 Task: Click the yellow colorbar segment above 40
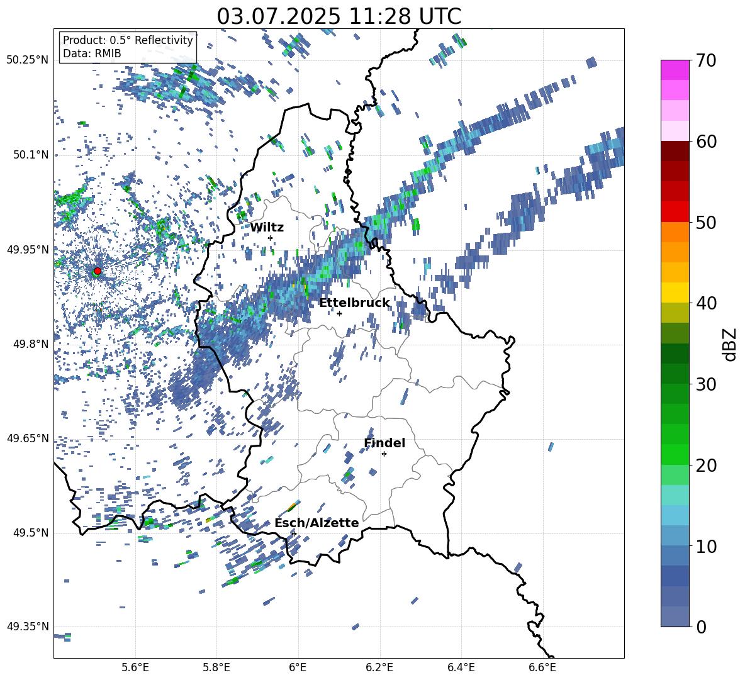point(675,293)
